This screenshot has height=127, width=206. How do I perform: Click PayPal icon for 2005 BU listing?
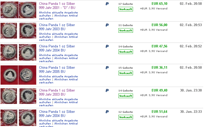107,68
